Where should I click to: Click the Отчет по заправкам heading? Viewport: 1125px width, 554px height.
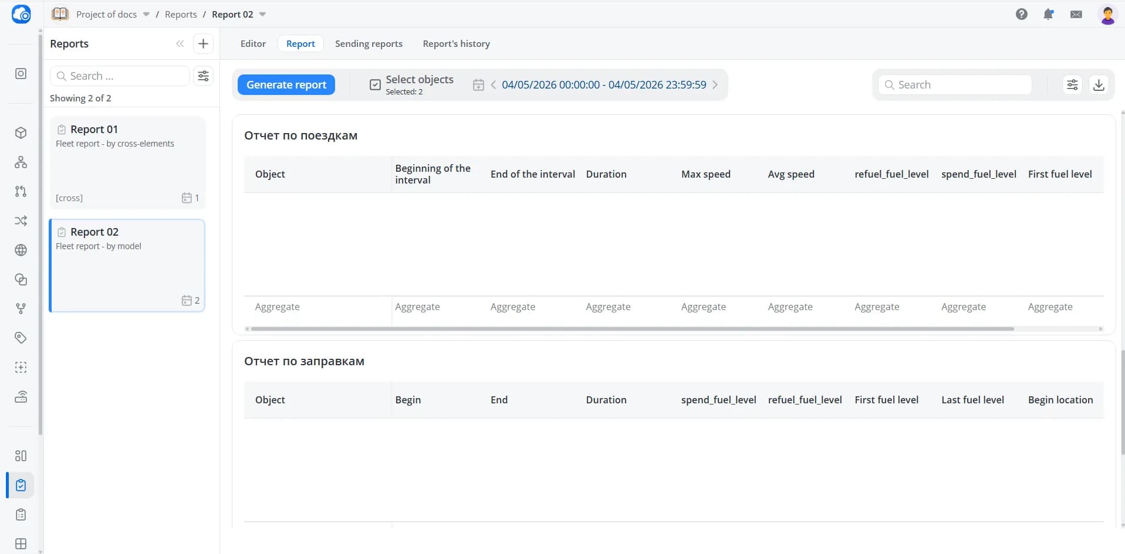click(304, 361)
